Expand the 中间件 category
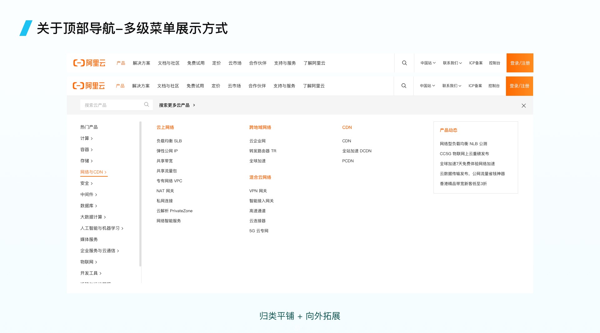Viewport: 600px width, 333px height. point(89,194)
